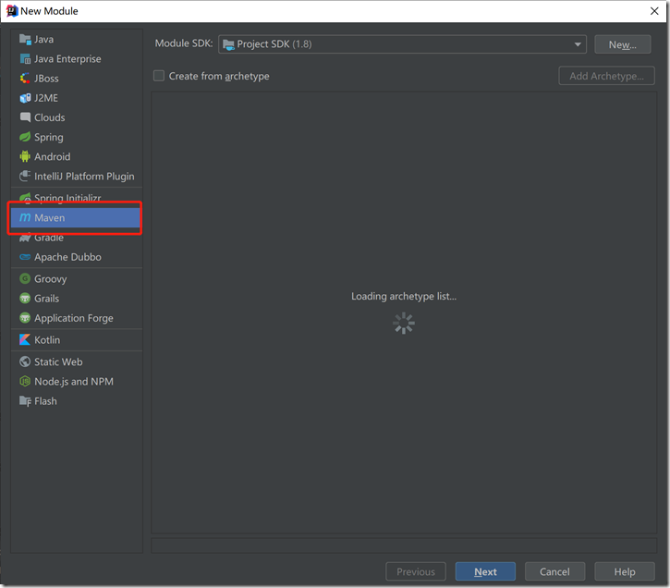Click the Module SDK label
The width and height of the screenshot is (670, 588).
(184, 43)
